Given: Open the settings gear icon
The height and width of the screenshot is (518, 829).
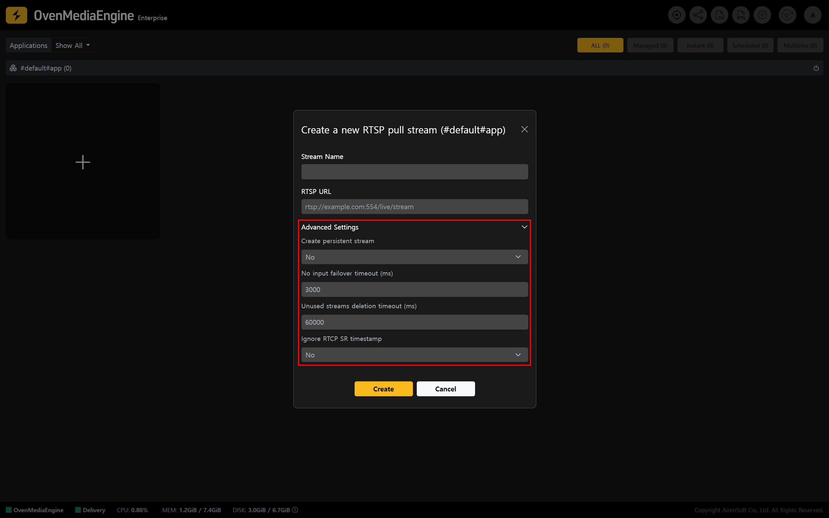Looking at the screenshot, I should point(762,15).
